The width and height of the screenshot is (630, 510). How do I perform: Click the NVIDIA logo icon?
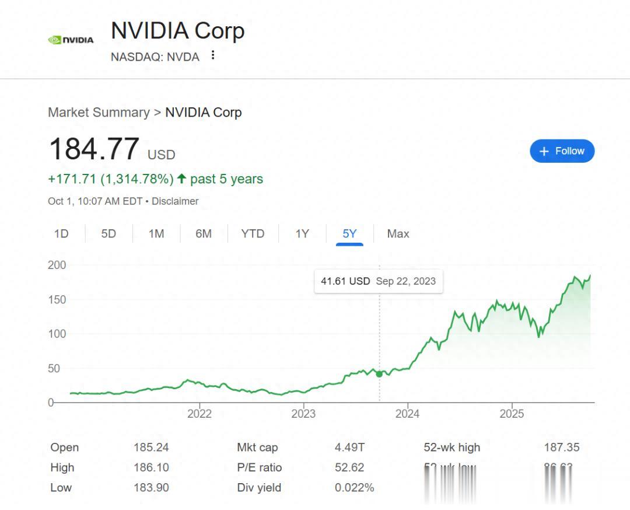pos(71,40)
